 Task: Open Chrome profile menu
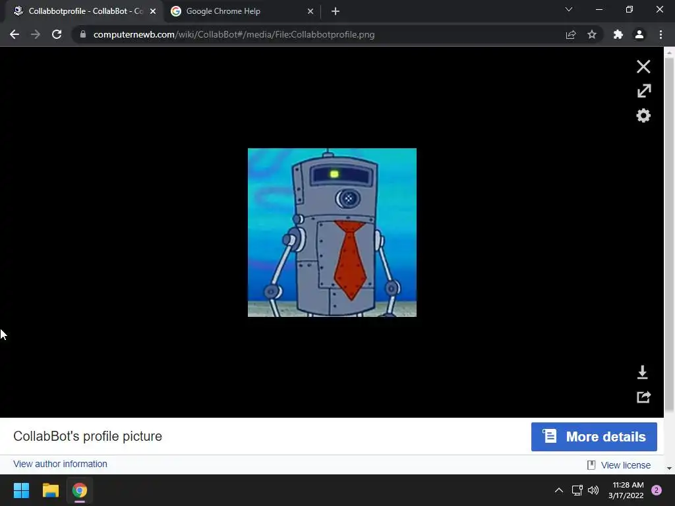(639, 34)
